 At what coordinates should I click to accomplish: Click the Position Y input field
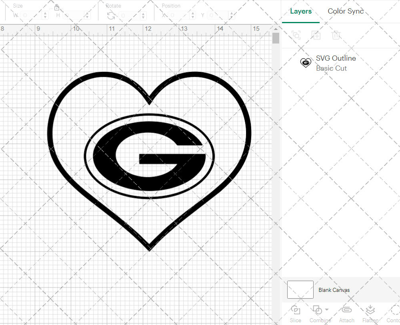[x=218, y=15]
